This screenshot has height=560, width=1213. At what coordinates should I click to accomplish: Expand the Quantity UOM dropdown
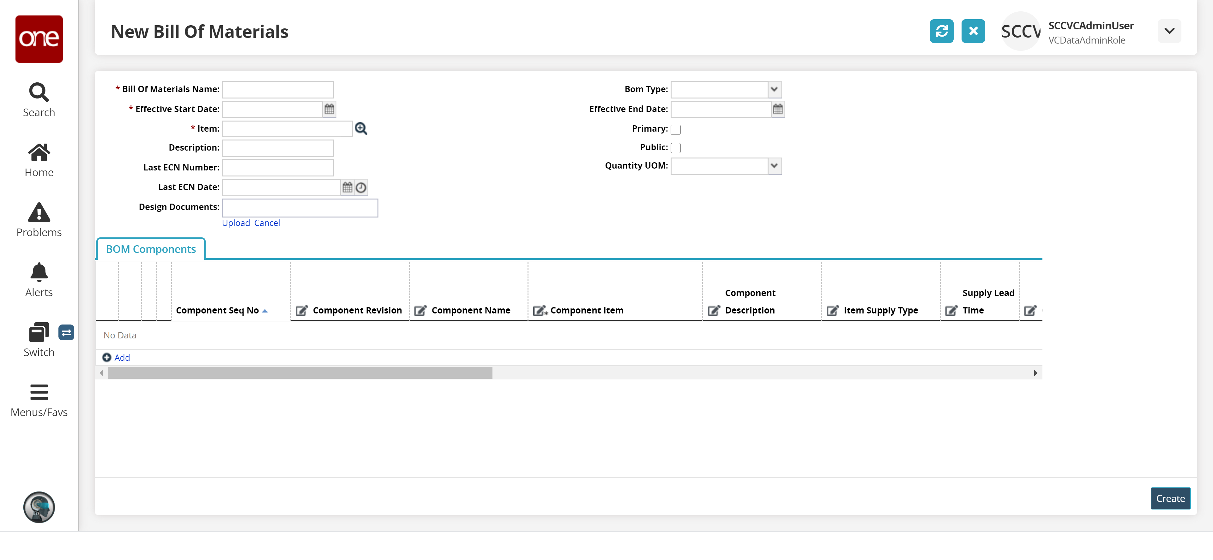(774, 166)
